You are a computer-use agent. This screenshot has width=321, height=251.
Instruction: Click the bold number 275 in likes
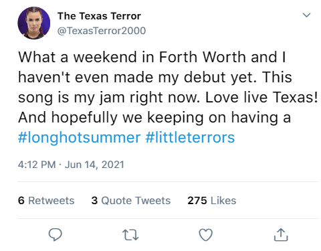[197, 200]
